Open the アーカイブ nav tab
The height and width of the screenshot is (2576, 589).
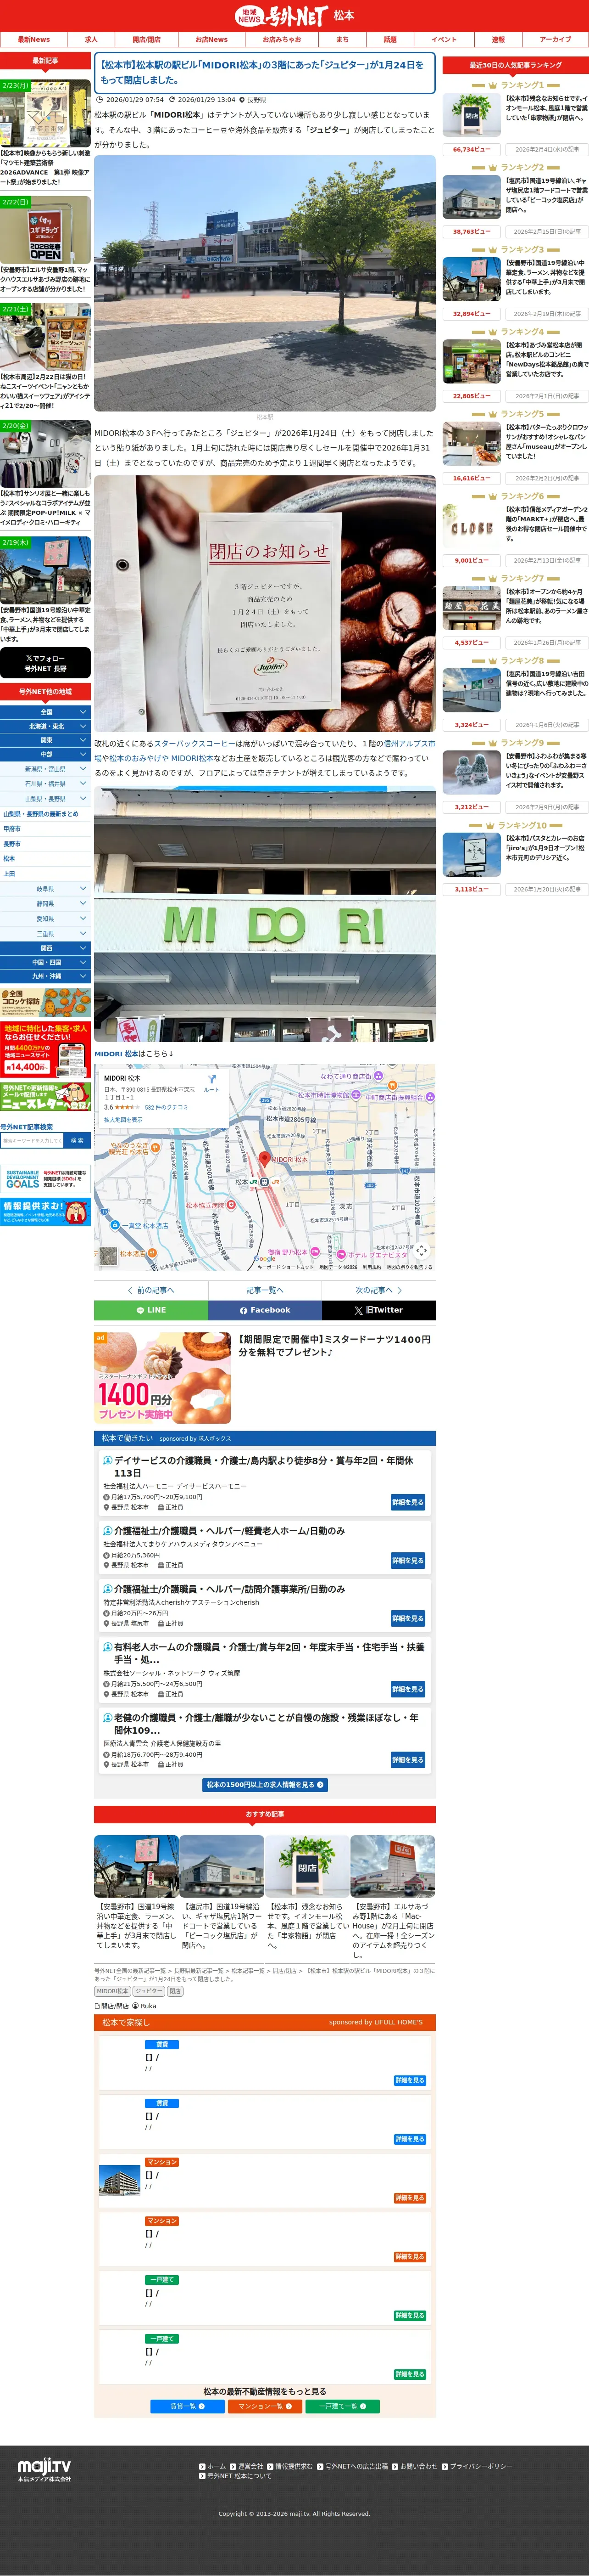click(x=555, y=40)
